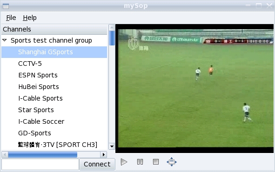This screenshot has height=172, width=275.
Task: Select the Star Sports channel
Action: pyautogui.click(x=54, y=110)
